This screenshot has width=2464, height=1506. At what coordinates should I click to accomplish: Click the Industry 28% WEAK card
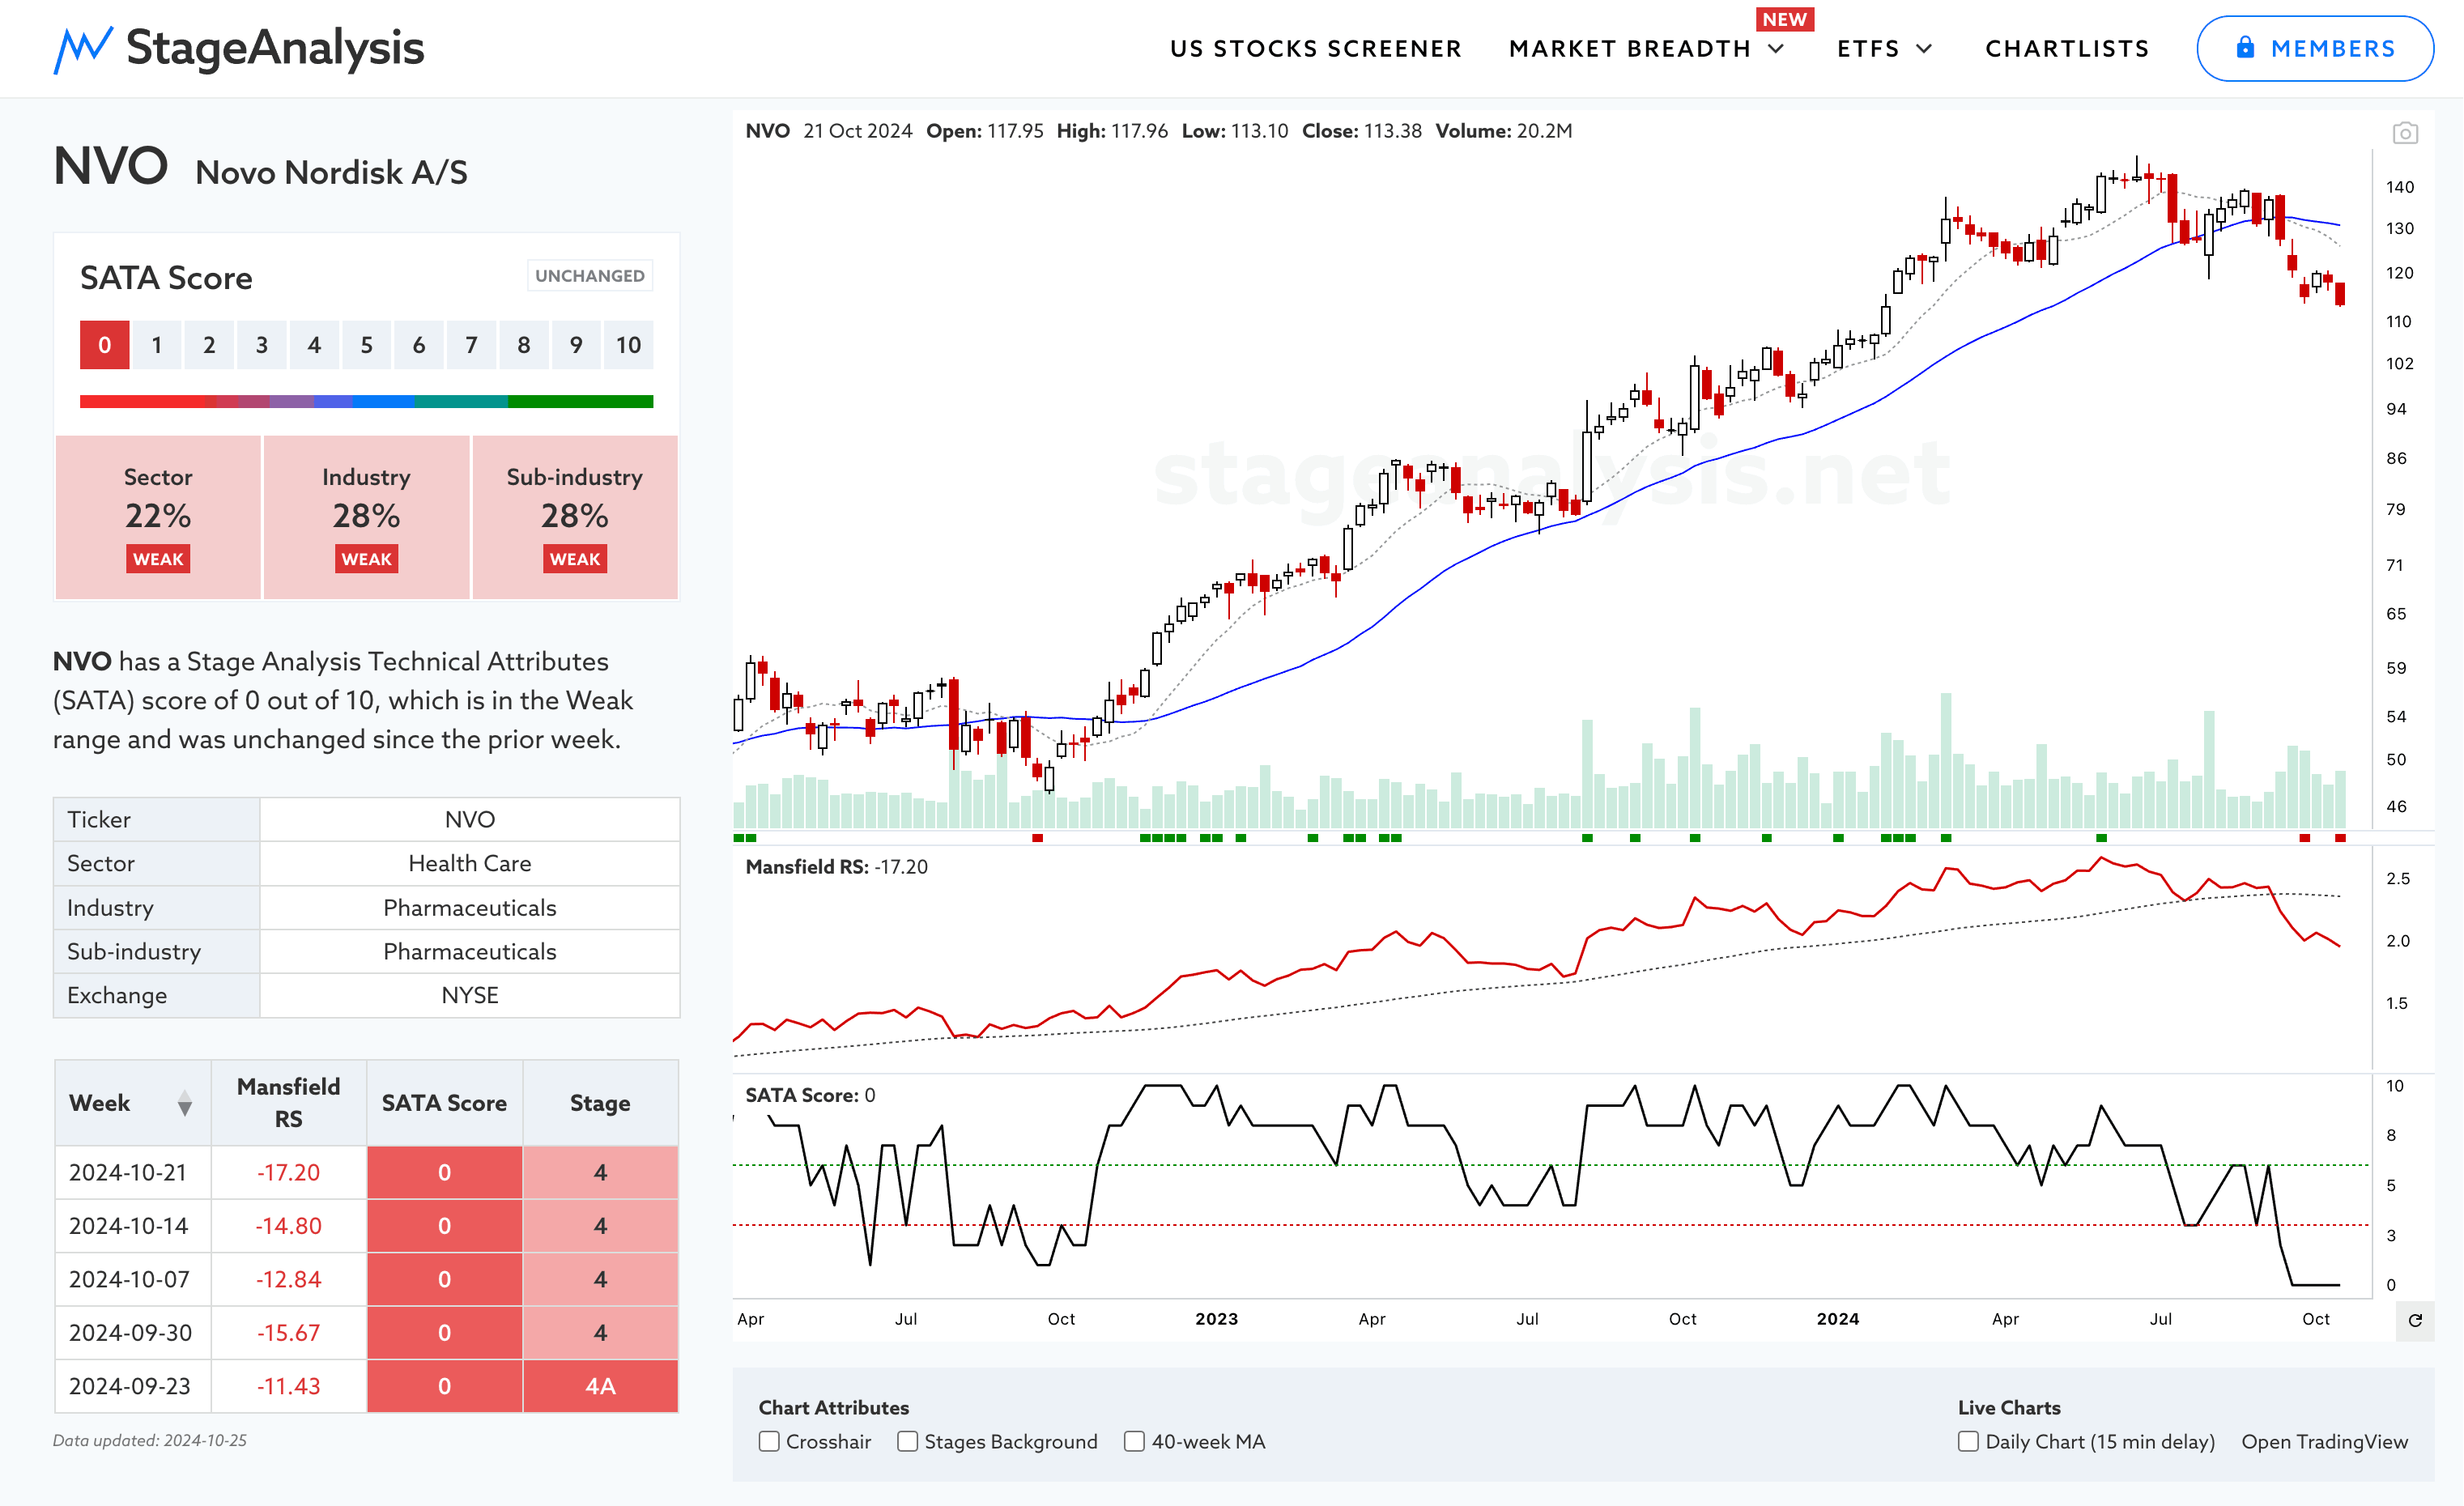pyautogui.click(x=366, y=517)
